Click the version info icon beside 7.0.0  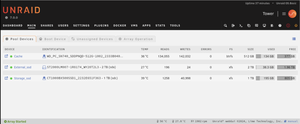pyautogui.click(x=7, y=18)
